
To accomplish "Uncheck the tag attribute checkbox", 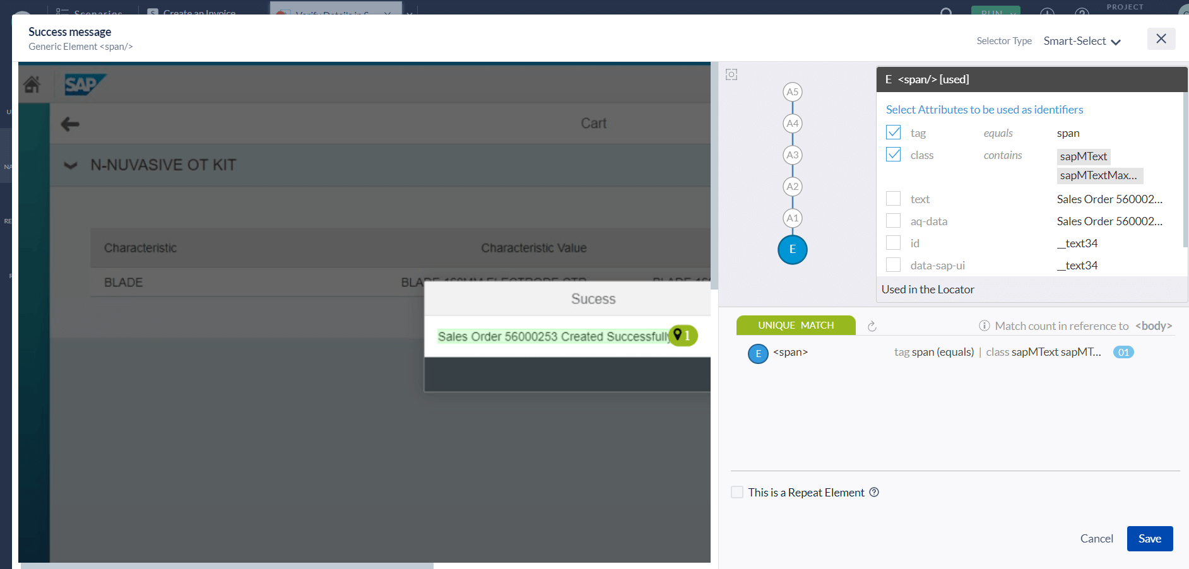I will tap(894, 132).
